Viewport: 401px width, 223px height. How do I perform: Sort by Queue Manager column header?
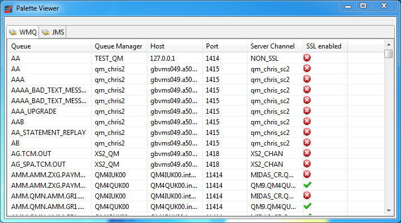(x=119, y=46)
